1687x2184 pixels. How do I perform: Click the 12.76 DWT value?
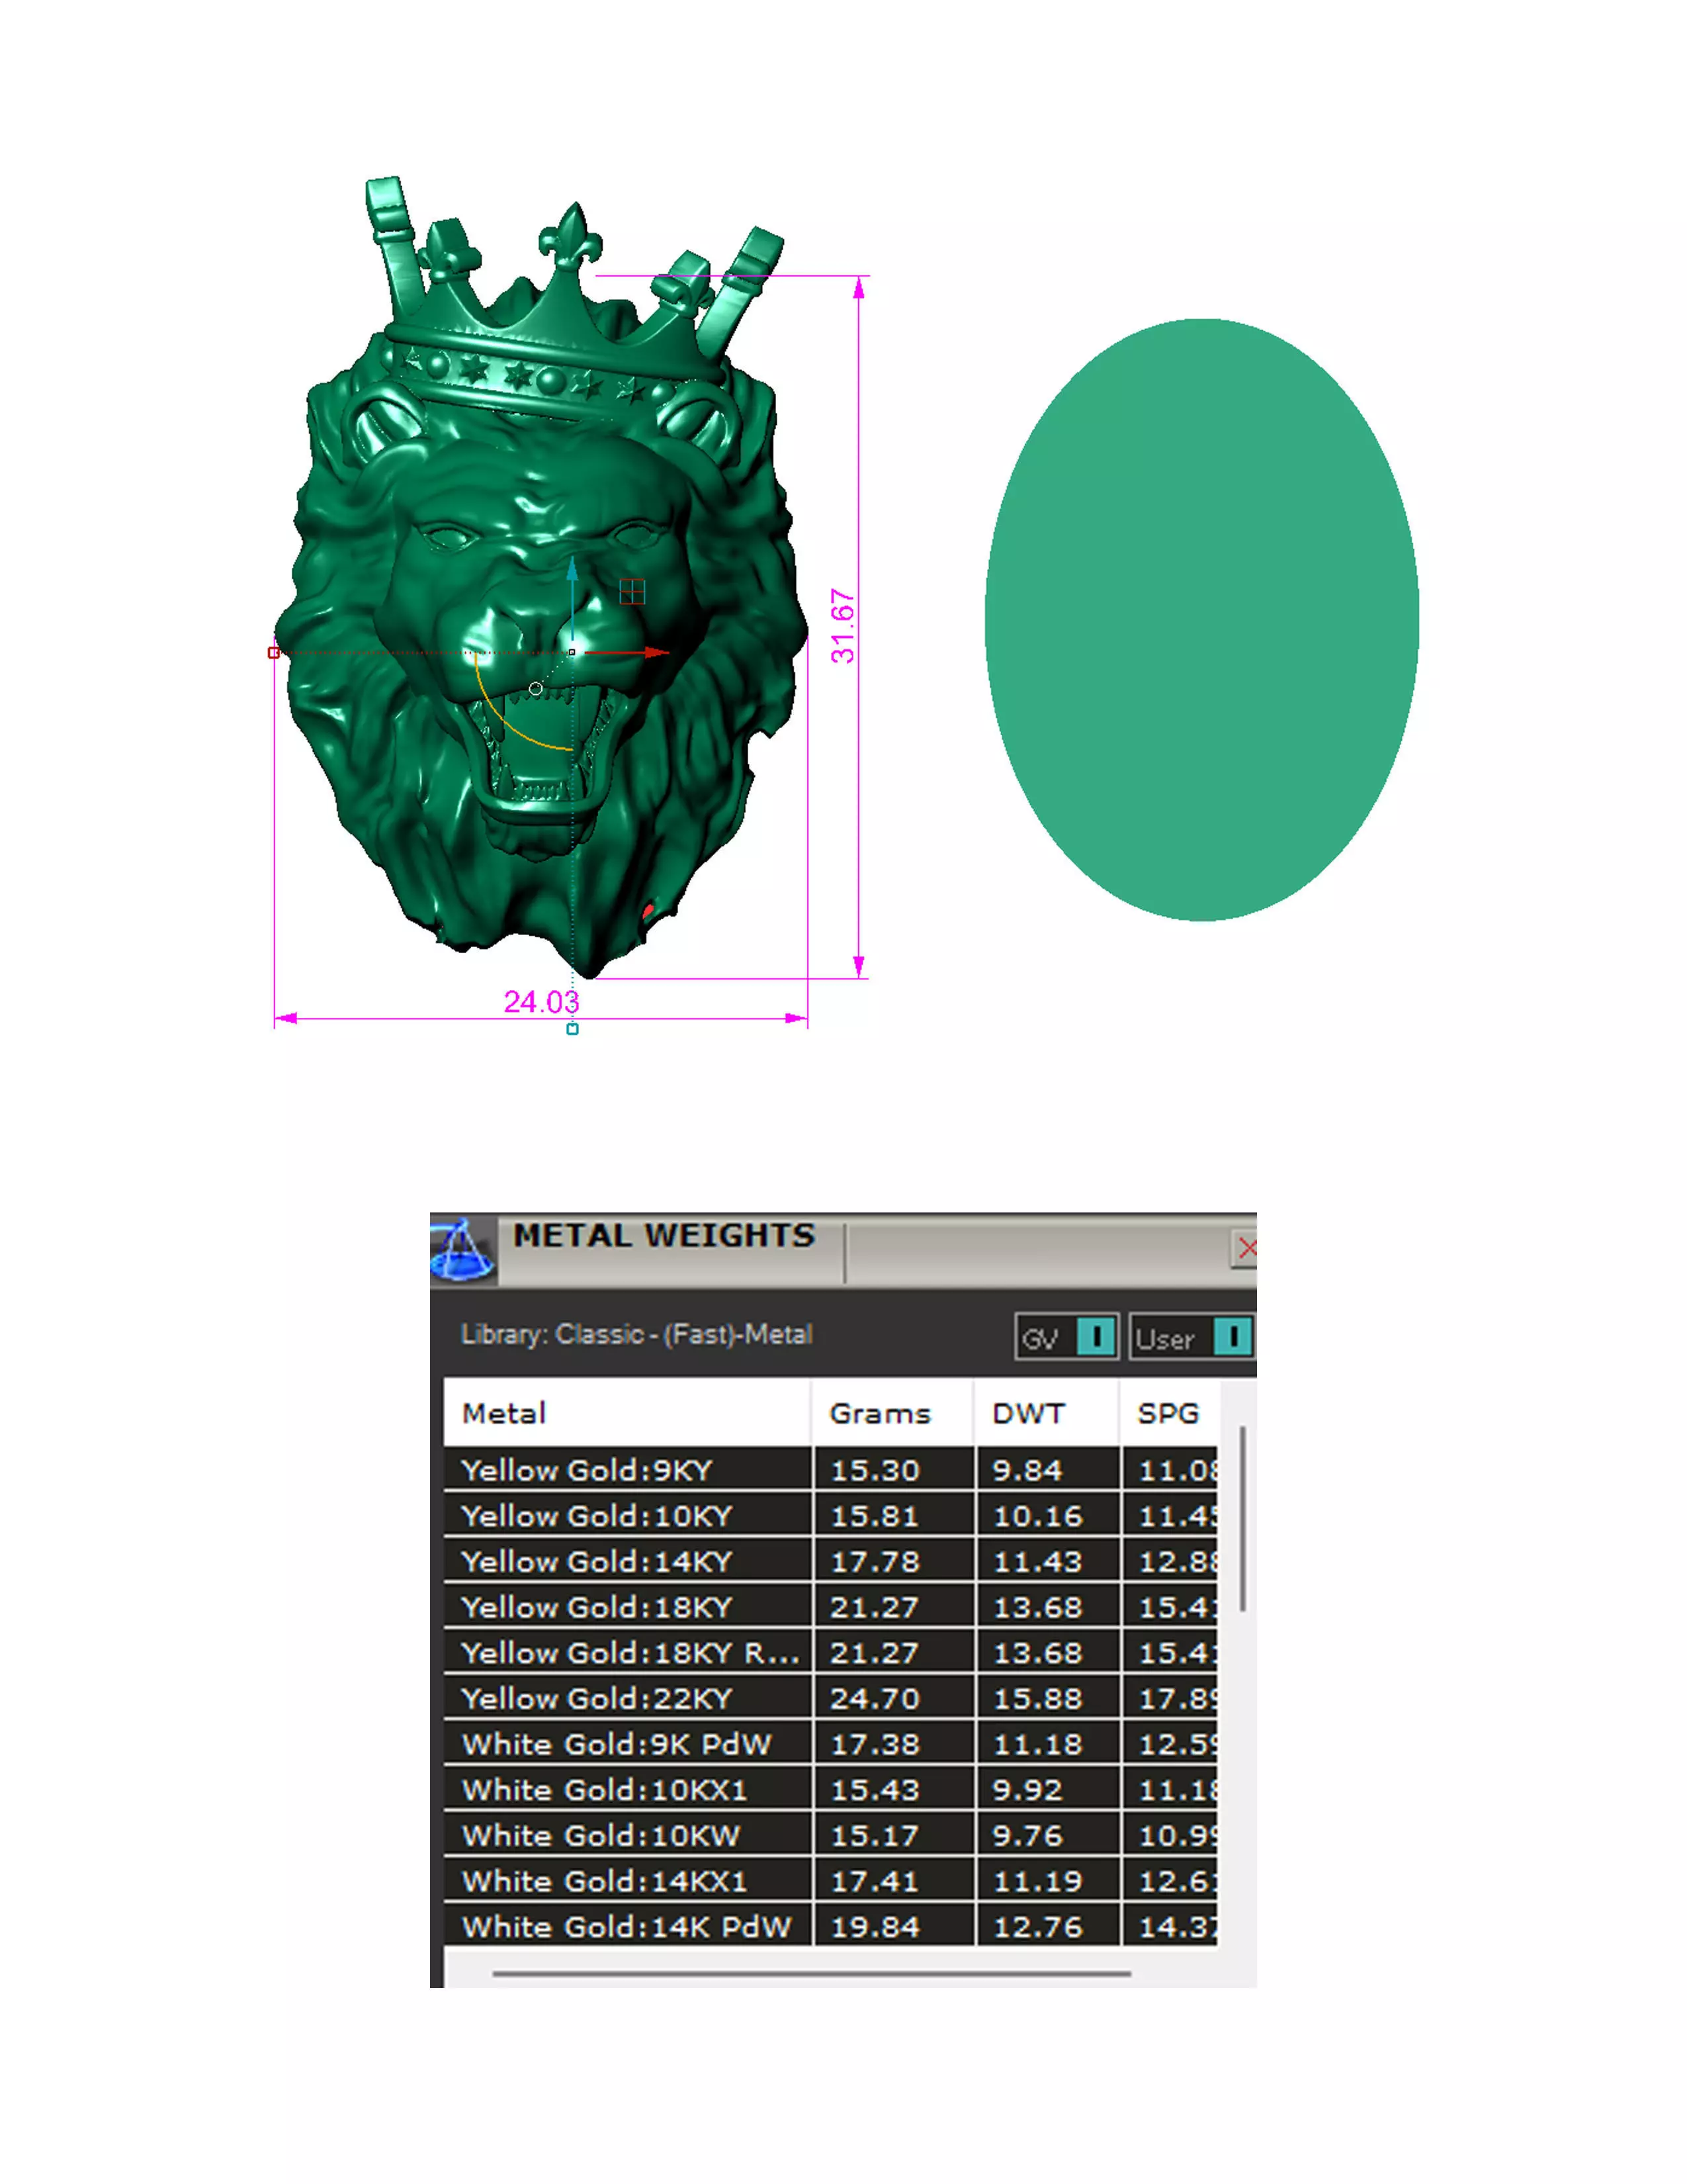[1037, 1927]
